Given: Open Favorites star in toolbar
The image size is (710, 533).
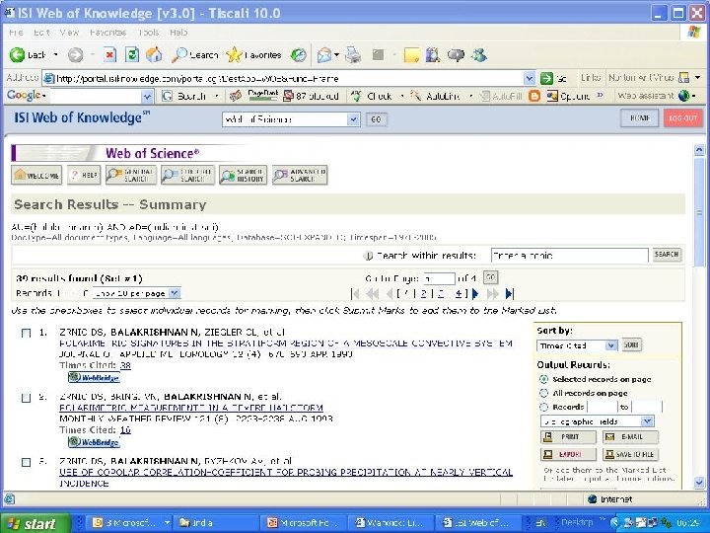Looking at the screenshot, I should tap(253, 55).
